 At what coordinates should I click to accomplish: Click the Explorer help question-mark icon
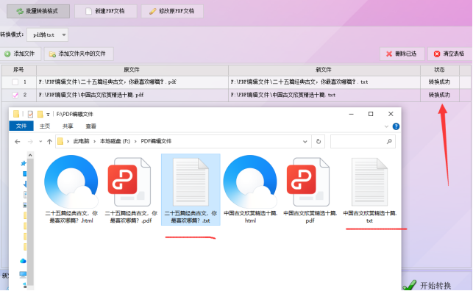tap(396, 126)
